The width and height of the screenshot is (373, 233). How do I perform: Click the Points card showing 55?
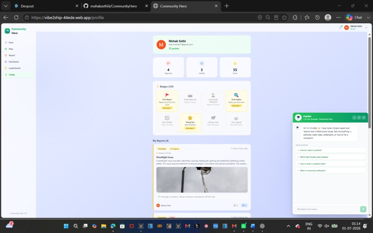[235, 67]
